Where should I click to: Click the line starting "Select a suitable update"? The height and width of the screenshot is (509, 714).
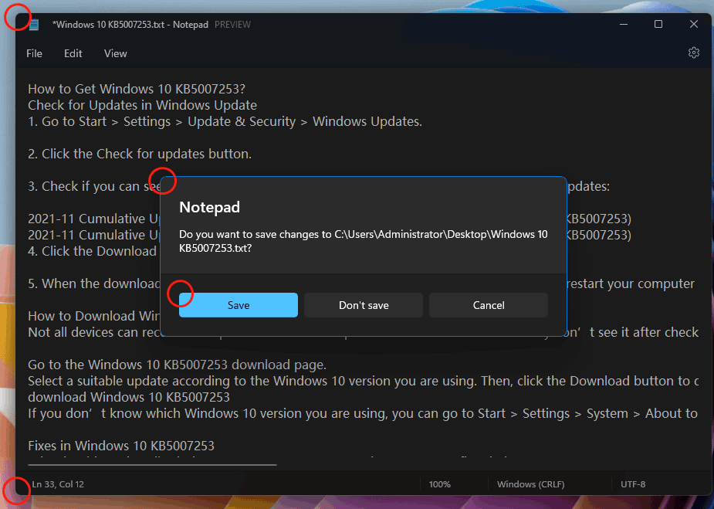tap(363, 381)
